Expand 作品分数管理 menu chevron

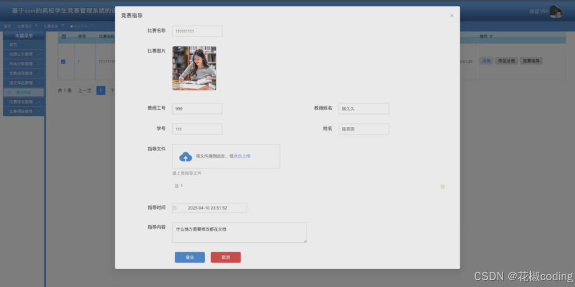coord(39,64)
